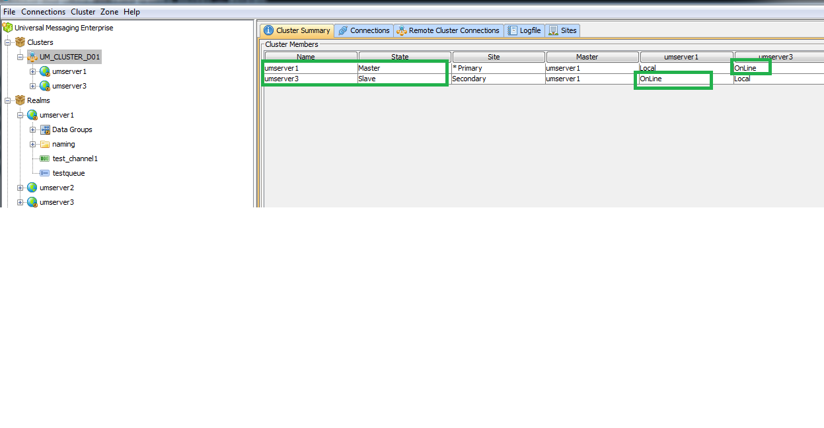
Task: Collapse the UM_CLUSTER_D01 node
Action: 20,57
